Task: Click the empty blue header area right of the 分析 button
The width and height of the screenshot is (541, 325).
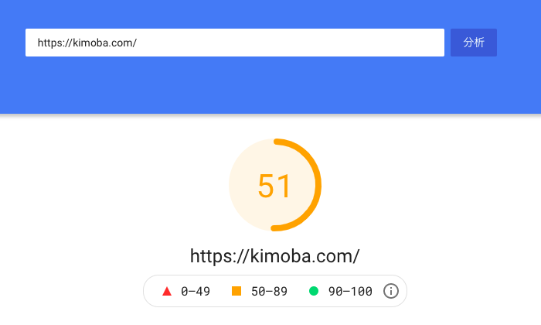Action: [x=519, y=43]
